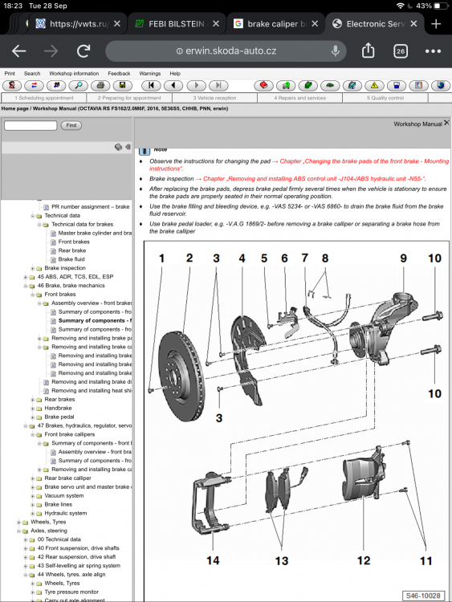
Task: Click the red-blue arrows swap icon
Action: point(34,85)
